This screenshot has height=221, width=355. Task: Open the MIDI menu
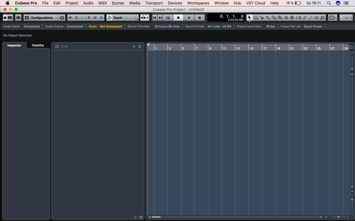[103, 3]
